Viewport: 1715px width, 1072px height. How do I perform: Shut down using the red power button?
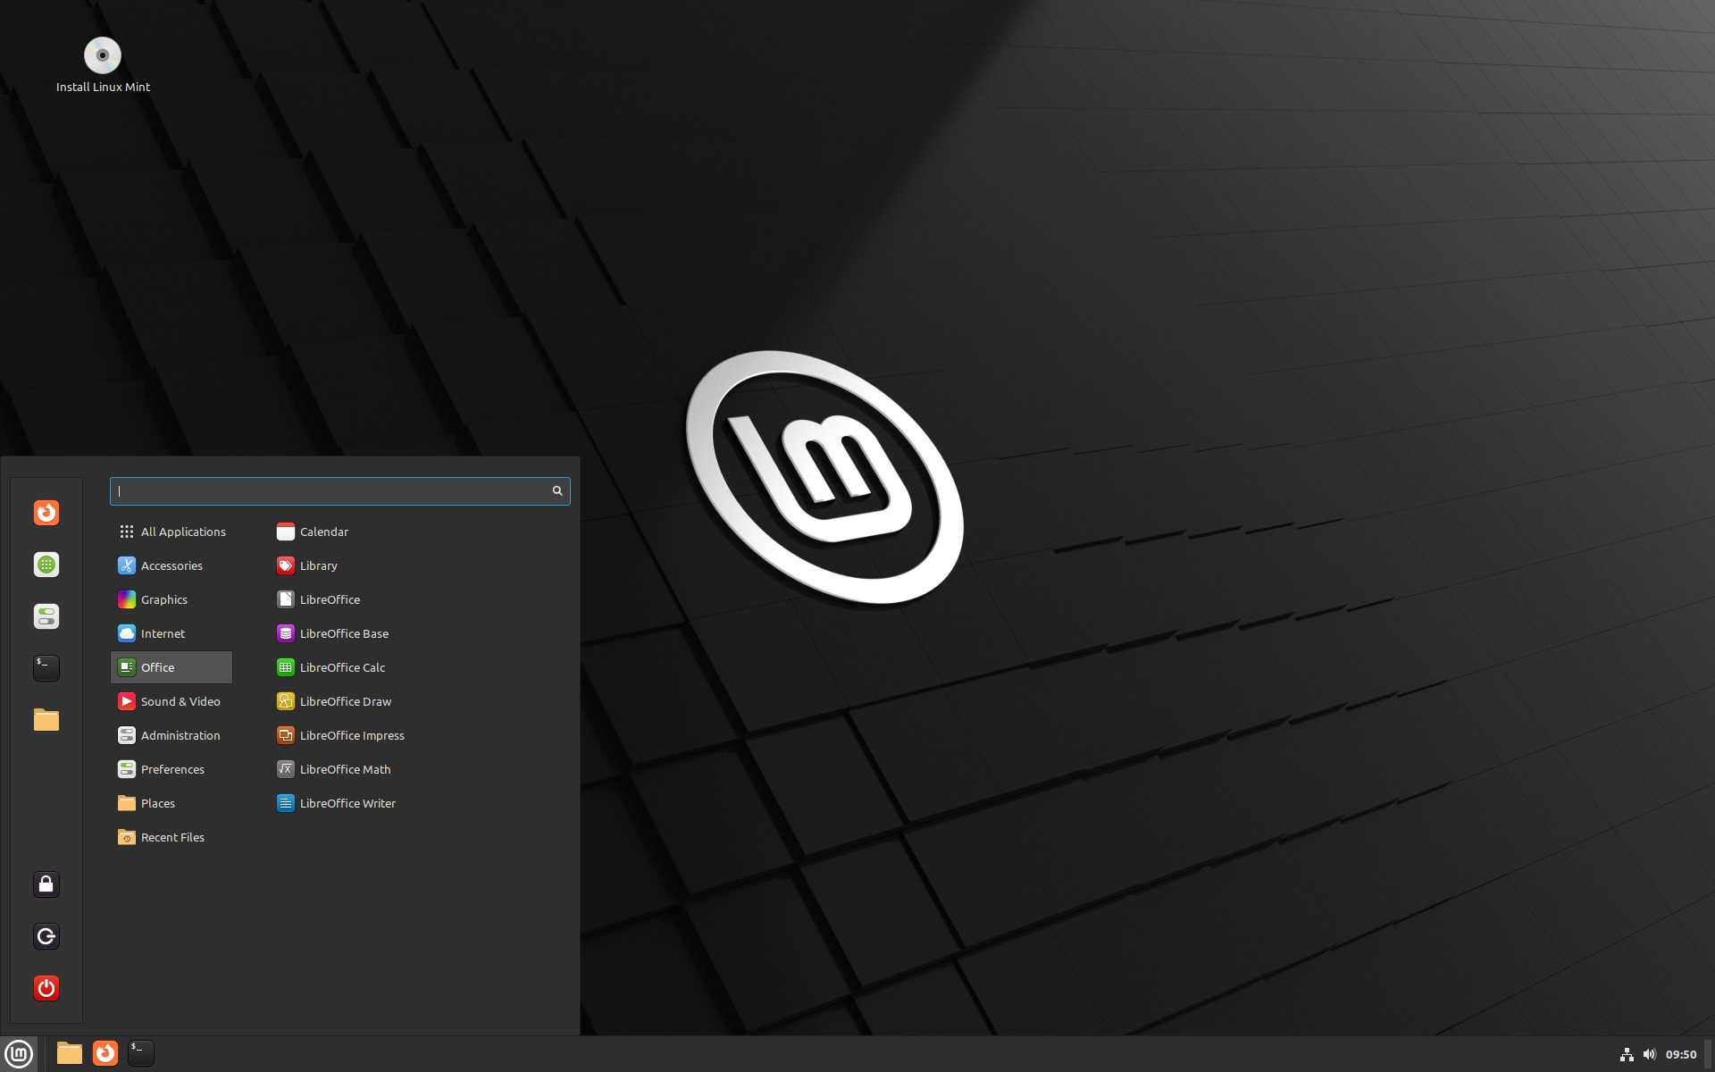click(x=46, y=988)
